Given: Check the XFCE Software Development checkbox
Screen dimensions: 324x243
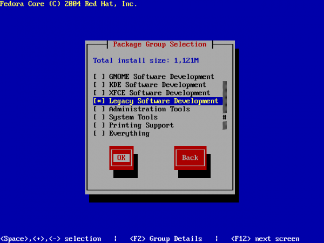Looking at the screenshot, I should (x=99, y=93).
